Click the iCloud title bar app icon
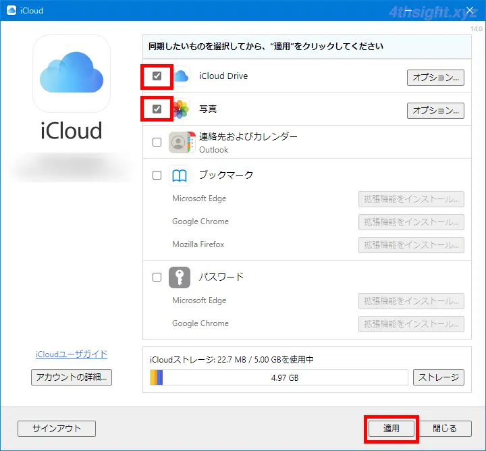This screenshot has width=486, height=451. pos(11,10)
